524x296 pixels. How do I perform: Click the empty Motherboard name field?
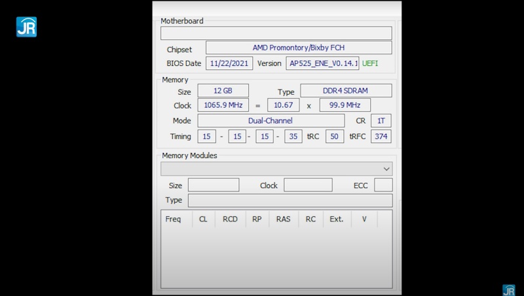click(276, 33)
